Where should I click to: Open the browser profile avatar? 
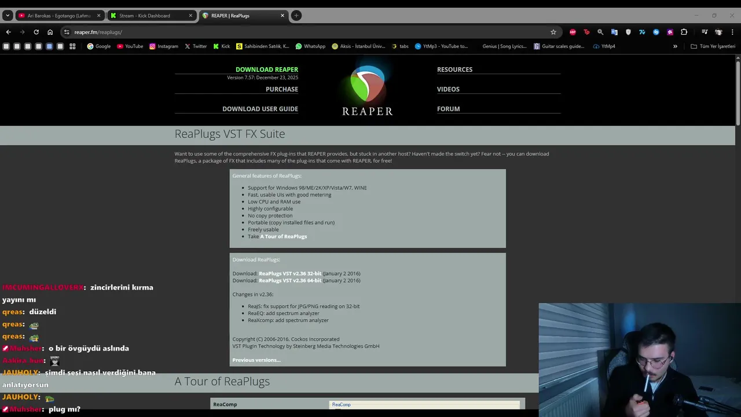[718, 32]
